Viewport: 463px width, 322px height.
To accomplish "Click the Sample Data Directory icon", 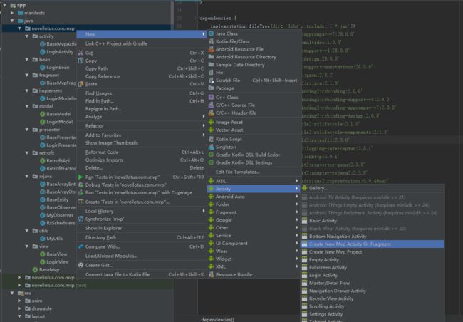I will 211,64.
